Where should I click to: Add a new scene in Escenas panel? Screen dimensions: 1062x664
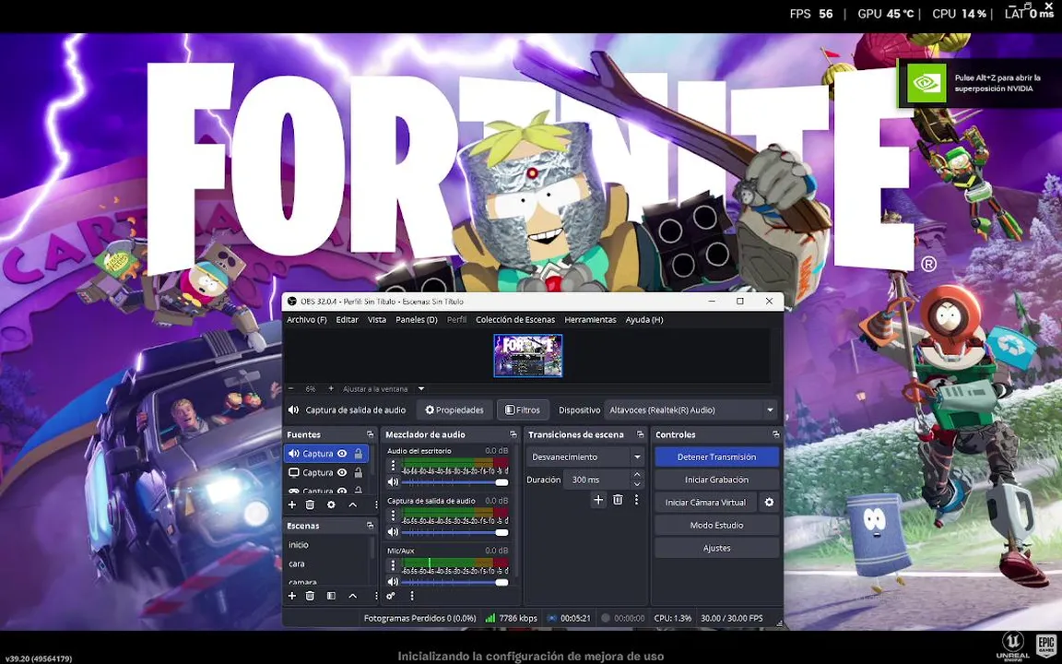pyautogui.click(x=292, y=597)
